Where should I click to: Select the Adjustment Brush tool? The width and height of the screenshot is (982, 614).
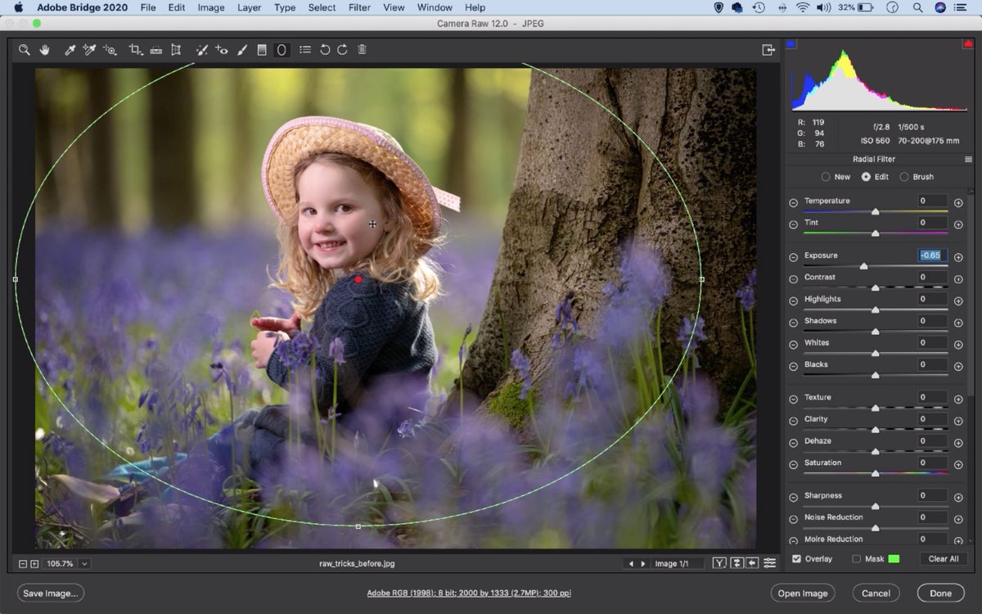point(242,49)
